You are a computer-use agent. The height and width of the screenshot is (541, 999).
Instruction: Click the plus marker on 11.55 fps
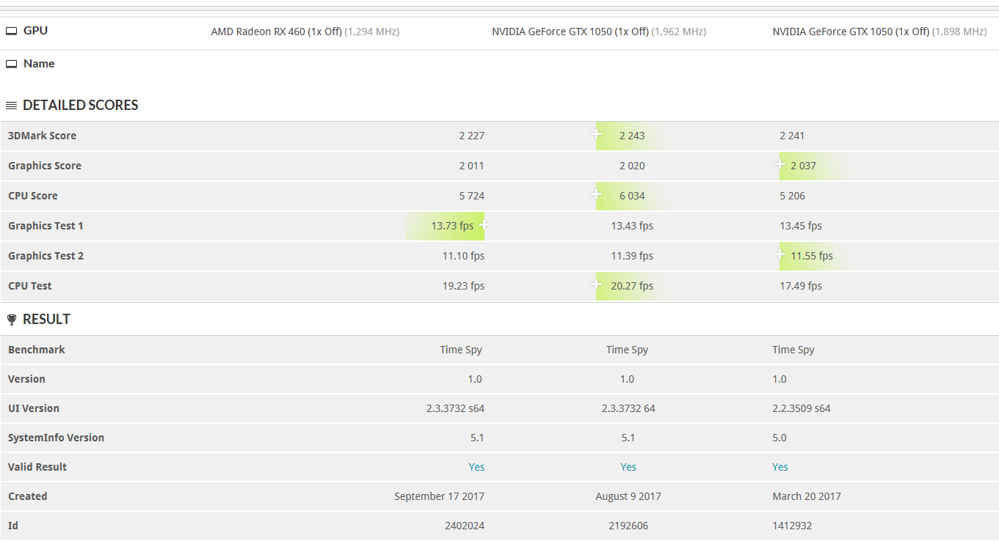(780, 254)
